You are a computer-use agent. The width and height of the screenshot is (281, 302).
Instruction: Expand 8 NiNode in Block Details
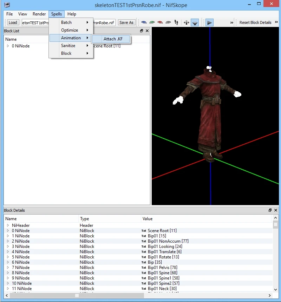pyautogui.click(x=8, y=273)
